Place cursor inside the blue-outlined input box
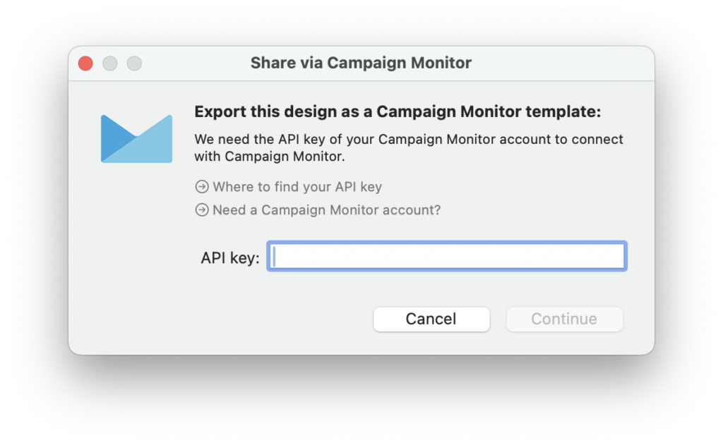 (447, 256)
